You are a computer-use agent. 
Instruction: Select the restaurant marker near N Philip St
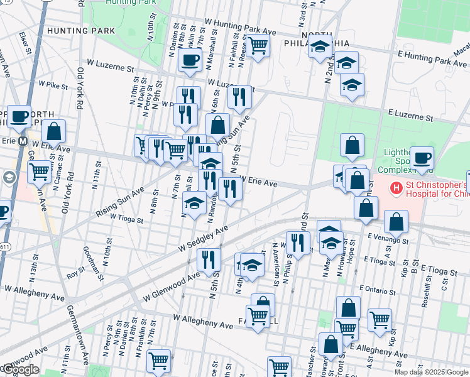click(x=298, y=245)
